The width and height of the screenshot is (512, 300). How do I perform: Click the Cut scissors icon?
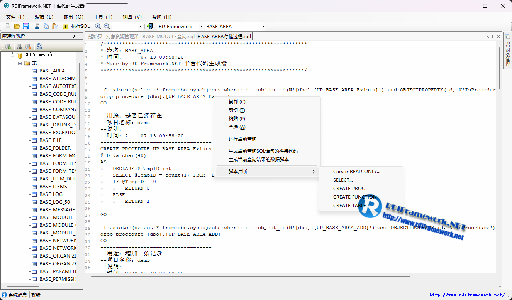point(37,26)
